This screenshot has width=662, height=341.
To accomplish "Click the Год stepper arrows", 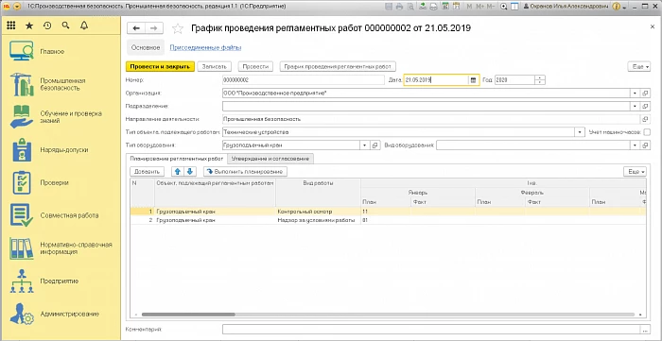I will click(x=540, y=80).
